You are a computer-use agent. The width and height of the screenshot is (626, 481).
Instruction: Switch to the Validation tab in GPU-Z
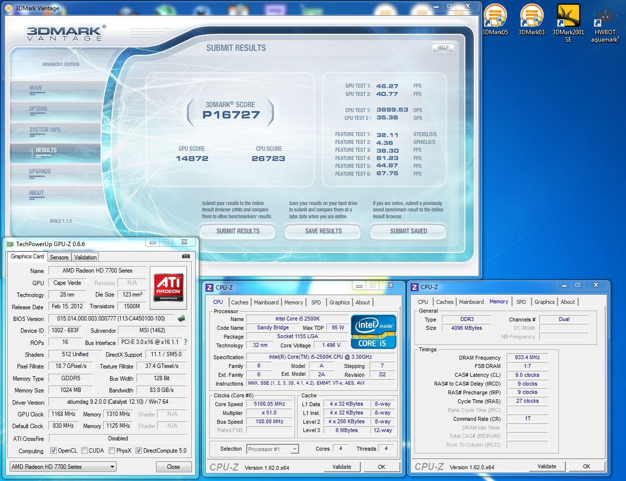pyautogui.click(x=86, y=257)
